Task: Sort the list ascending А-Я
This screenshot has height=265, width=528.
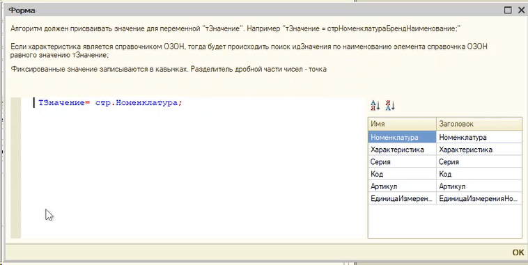Action: (375, 106)
